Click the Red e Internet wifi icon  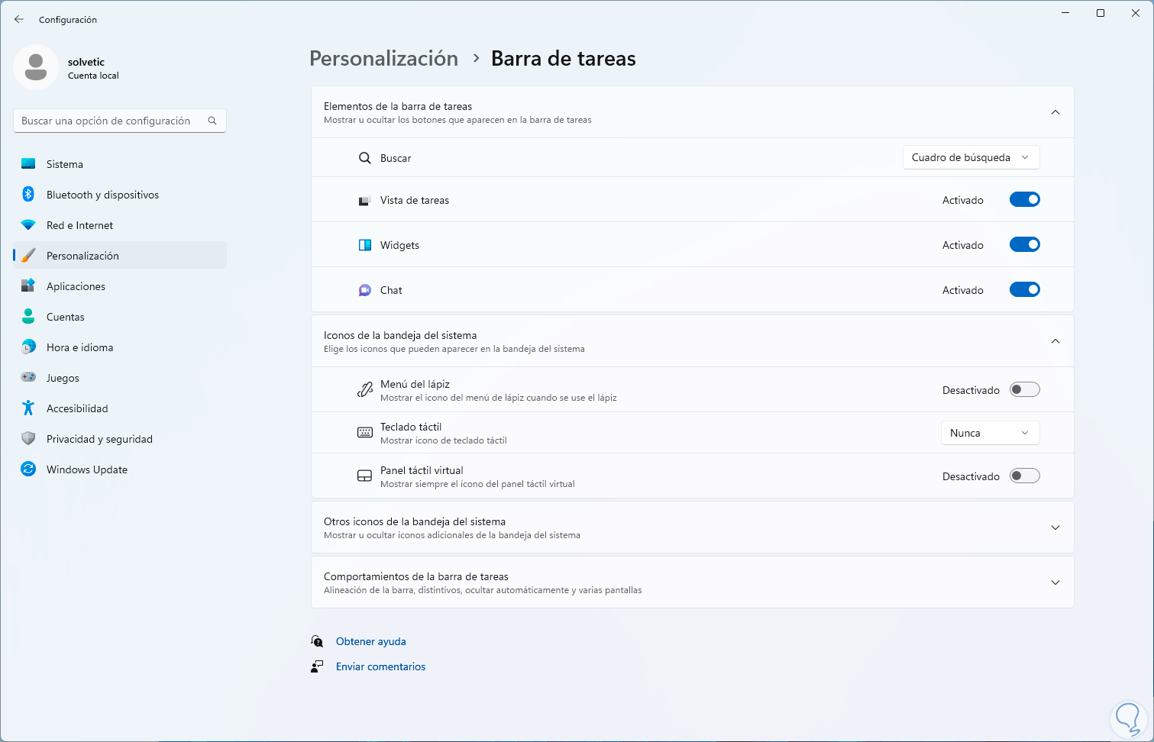click(28, 225)
